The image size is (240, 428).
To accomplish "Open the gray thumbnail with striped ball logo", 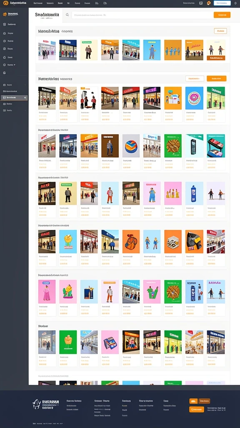I will (x=131, y=146).
